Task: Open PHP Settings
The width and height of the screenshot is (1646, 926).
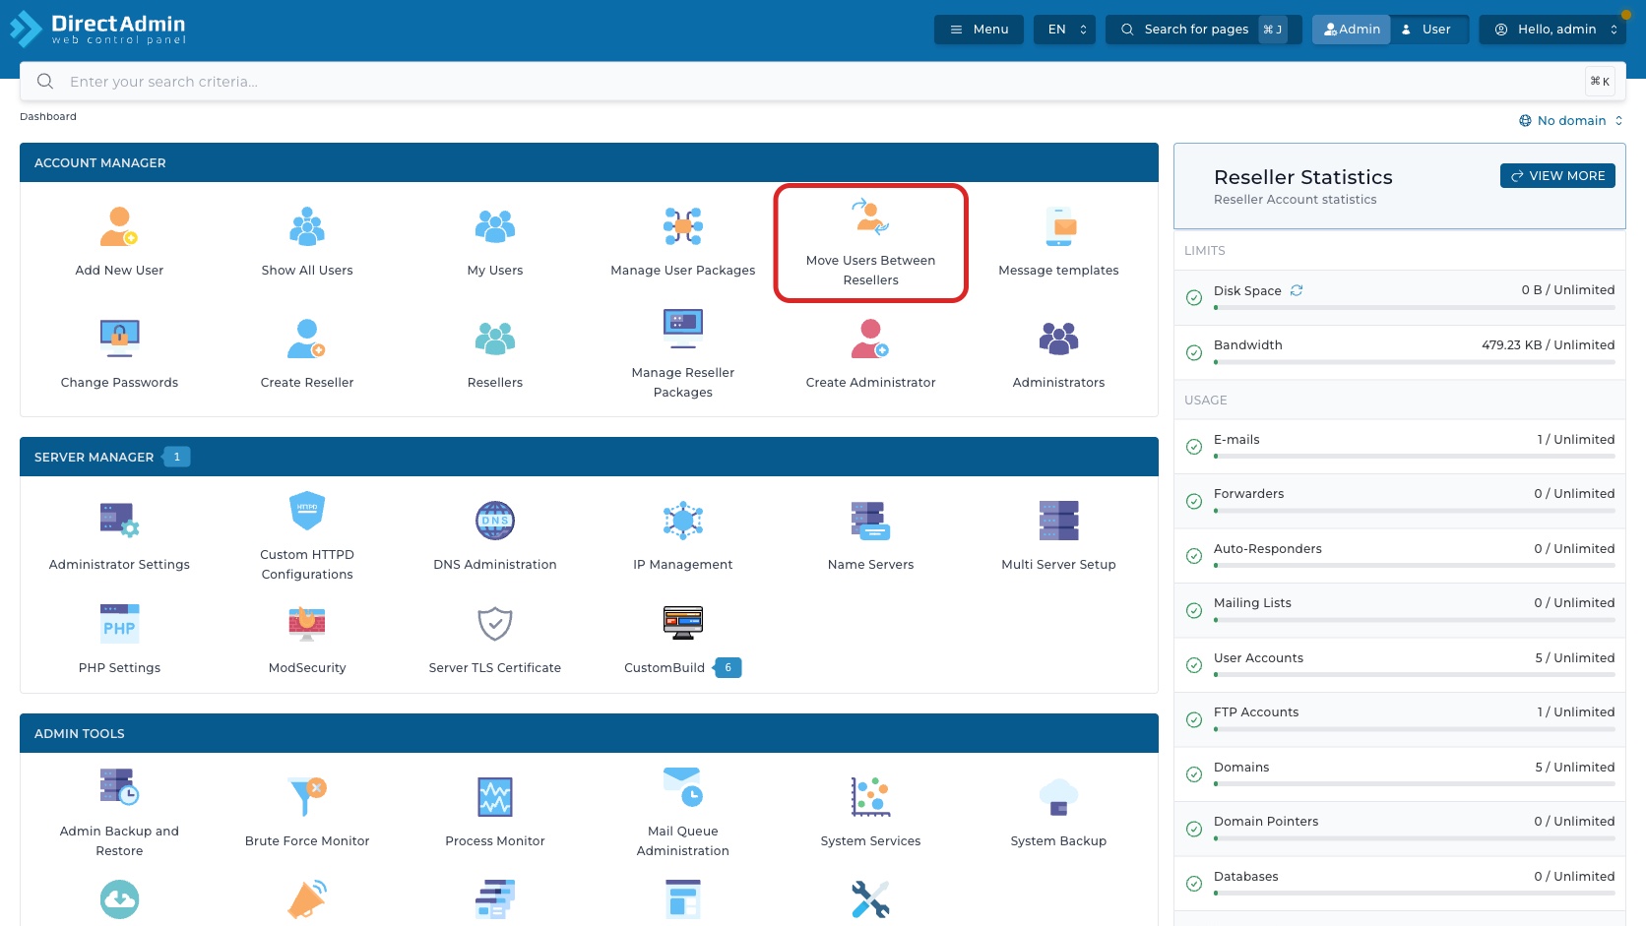Action: (x=119, y=639)
